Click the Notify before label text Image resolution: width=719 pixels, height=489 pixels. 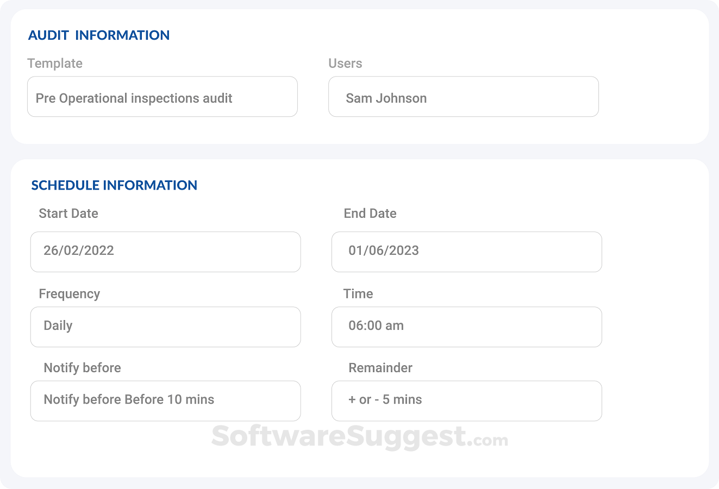pyautogui.click(x=82, y=368)
